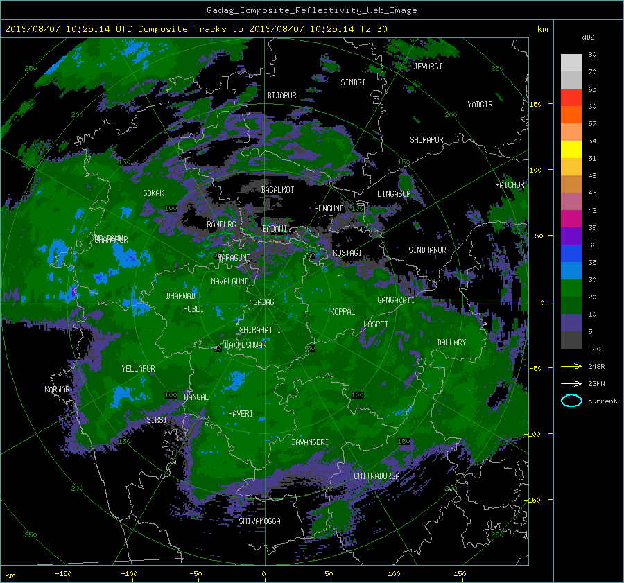The height and width of the screenshot is (583, 624).
Task: Click the SINDGI label
Action: coord(353,82)
